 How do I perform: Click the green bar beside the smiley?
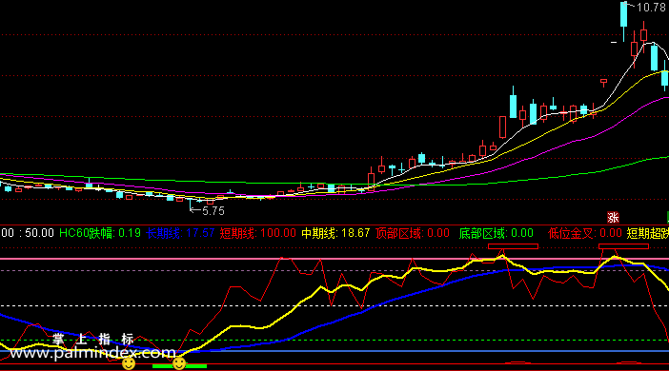tap(179, 366)
